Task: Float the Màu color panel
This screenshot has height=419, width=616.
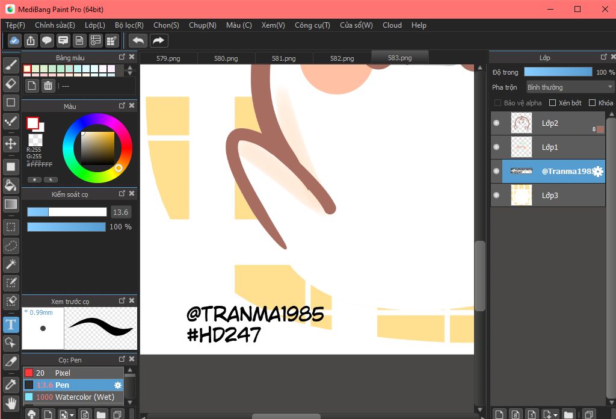Action: [x=122, y=106]
